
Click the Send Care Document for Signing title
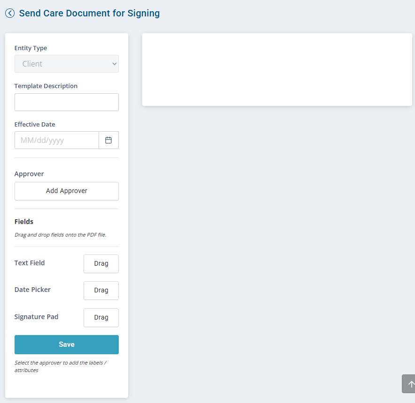pyautogui.click(x=90, y=13)
